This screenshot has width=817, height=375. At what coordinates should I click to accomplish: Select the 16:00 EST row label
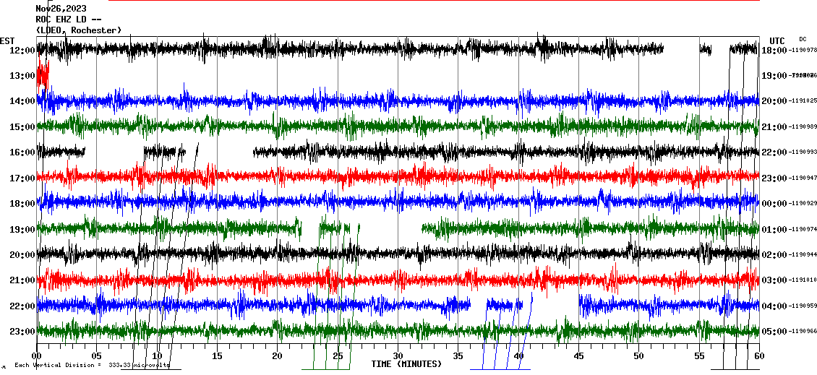click(22, 152)
